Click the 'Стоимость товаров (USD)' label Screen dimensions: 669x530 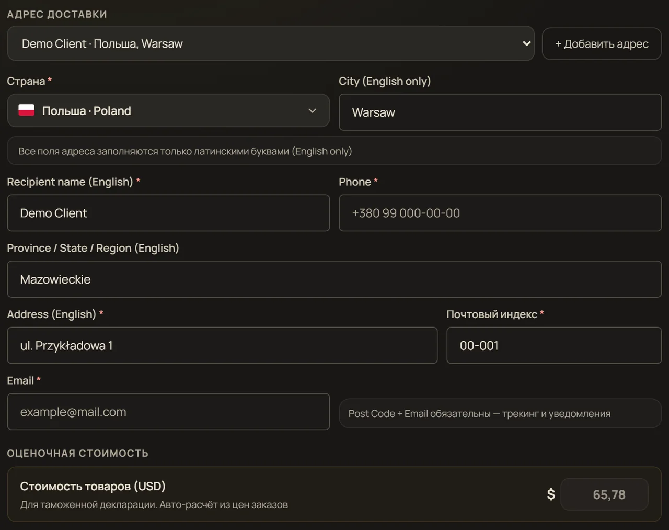(x=93, y=486)
